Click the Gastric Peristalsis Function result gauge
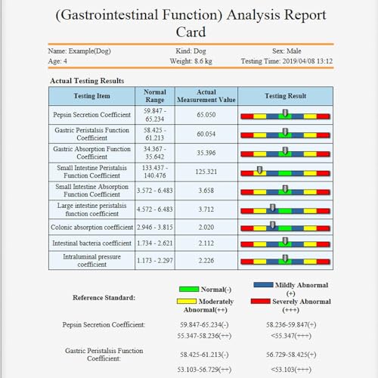Viewport: 378px width, 378px height. tap(285, 134)
